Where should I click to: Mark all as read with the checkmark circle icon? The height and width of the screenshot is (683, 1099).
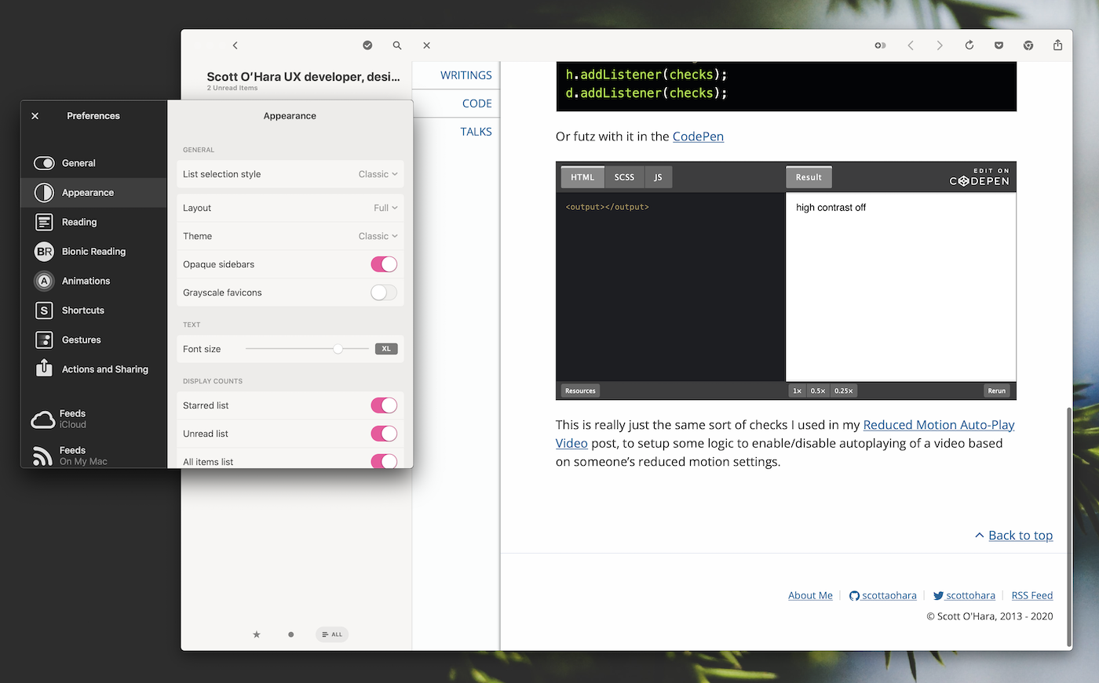coord(367,45)
